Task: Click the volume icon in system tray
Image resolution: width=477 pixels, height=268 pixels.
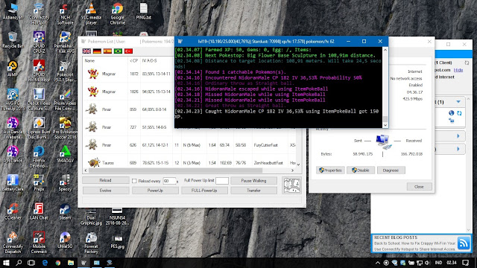Action: [x=427, y=263]
